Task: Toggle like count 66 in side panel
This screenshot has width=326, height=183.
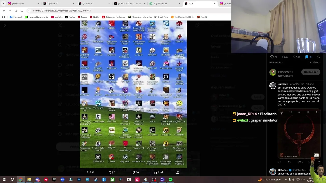Action: point(297,57)
